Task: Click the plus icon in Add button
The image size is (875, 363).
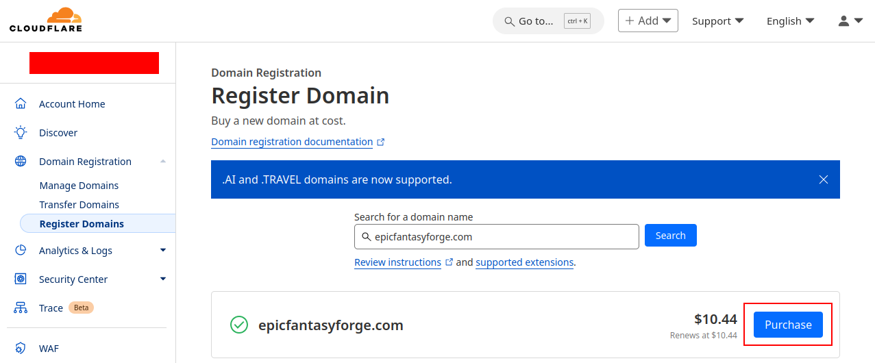Action: click(629, 21)
